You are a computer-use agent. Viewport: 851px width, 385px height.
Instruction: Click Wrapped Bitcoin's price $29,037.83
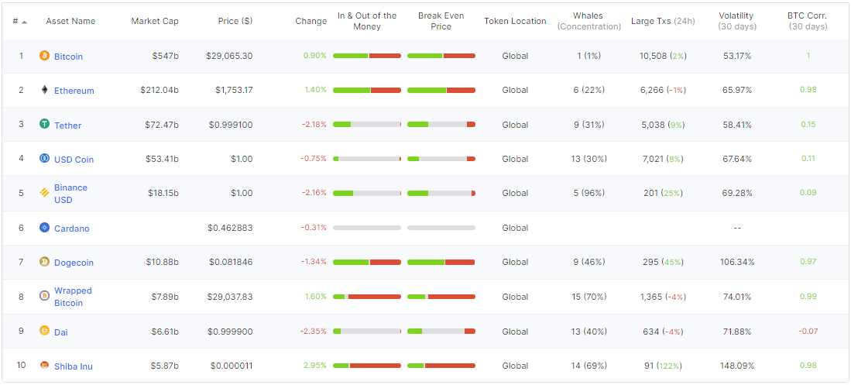click(229, 297)
